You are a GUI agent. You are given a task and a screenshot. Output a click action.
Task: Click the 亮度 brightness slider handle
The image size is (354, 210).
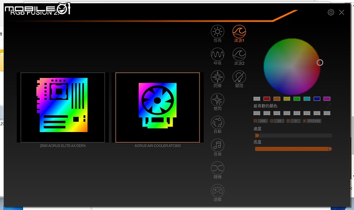330,149
